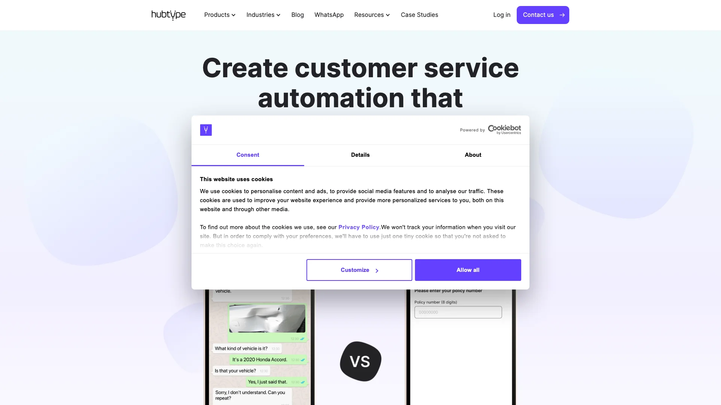
Task: Click the WhatsApp menu item in navigation
Action: pos(329,15)
